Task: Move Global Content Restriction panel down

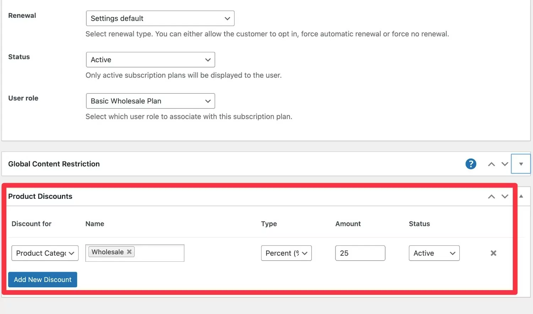Action: [505, 164]
